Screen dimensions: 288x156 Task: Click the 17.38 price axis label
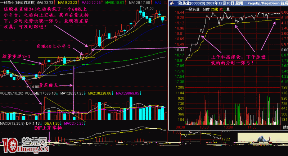click(x=179, y=82)
